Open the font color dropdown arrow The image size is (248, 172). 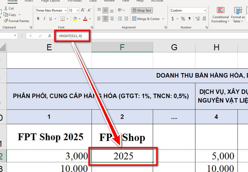point(90,19)
